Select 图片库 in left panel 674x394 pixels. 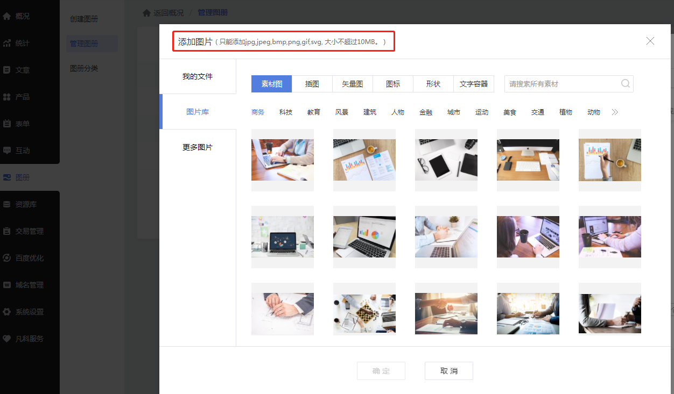tap(198, 112)
